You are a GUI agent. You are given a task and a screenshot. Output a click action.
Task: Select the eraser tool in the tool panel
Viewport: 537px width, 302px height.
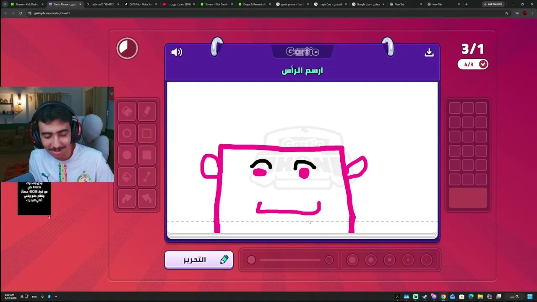pyautogui.click(x=127, y=112)
